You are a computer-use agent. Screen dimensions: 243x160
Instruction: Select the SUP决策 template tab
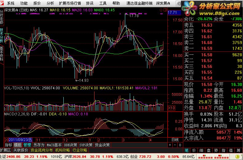(x=86, y=145)
